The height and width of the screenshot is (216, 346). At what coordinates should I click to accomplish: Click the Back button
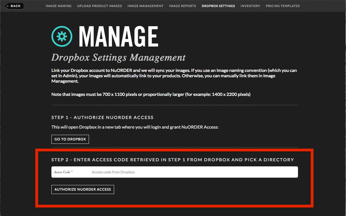(14, 6)
